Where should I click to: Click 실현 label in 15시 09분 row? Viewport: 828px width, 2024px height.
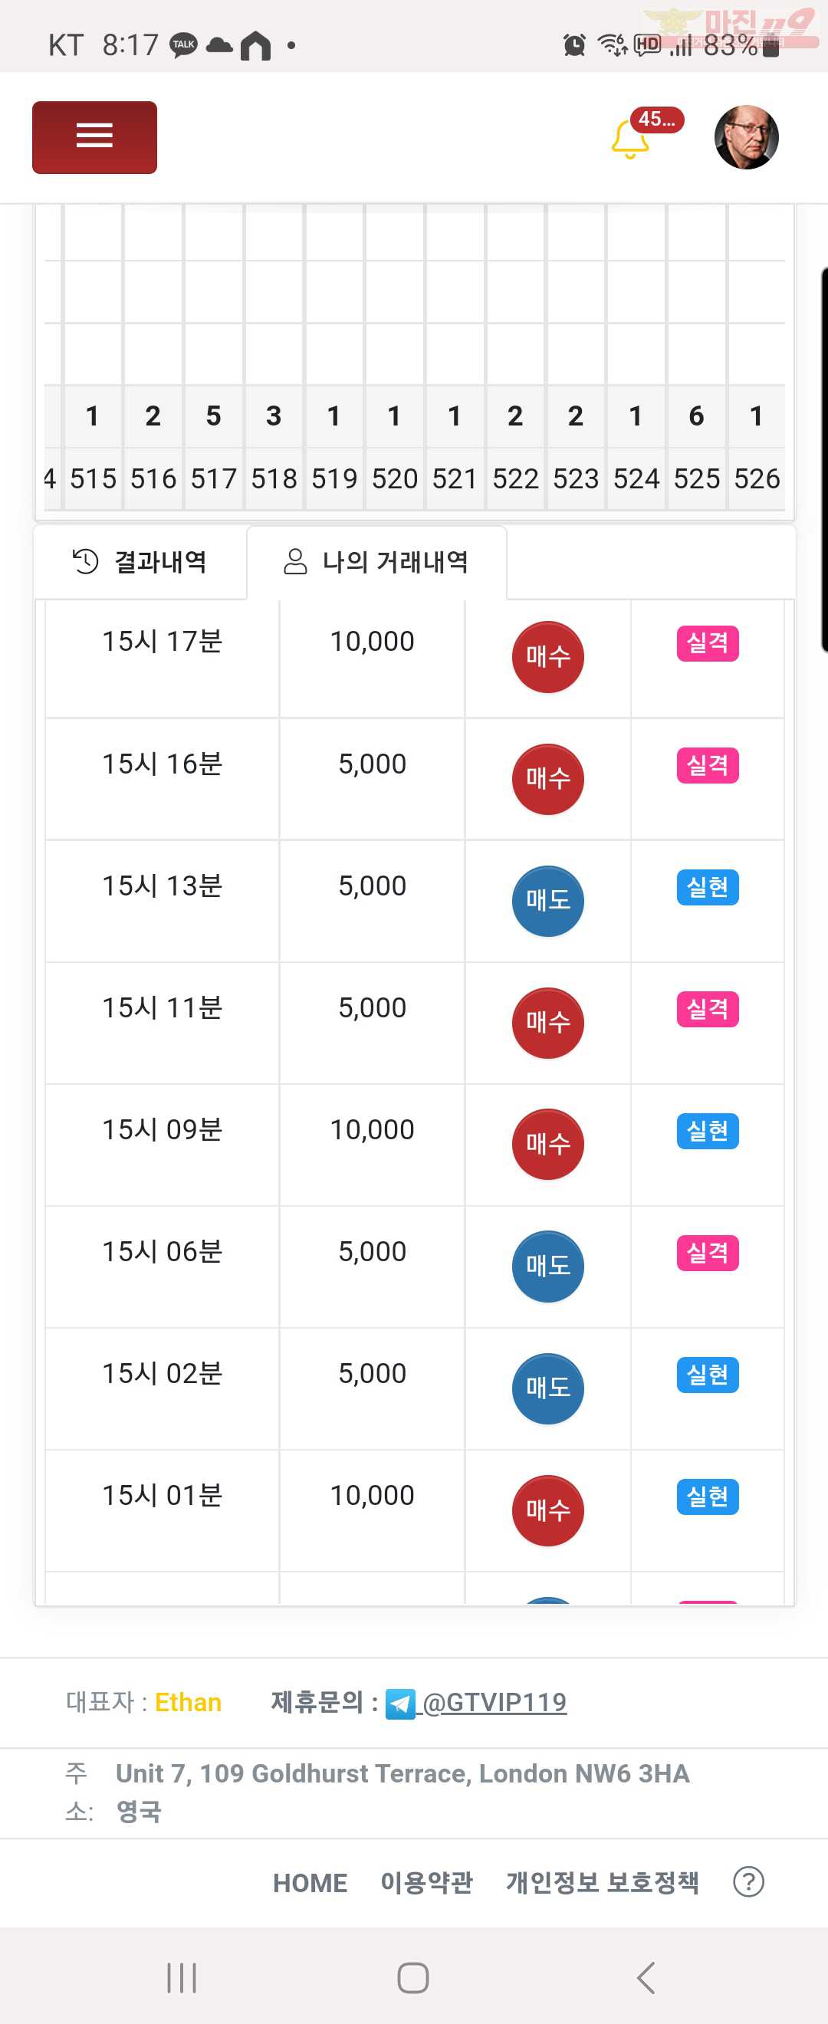(708, 1131)
